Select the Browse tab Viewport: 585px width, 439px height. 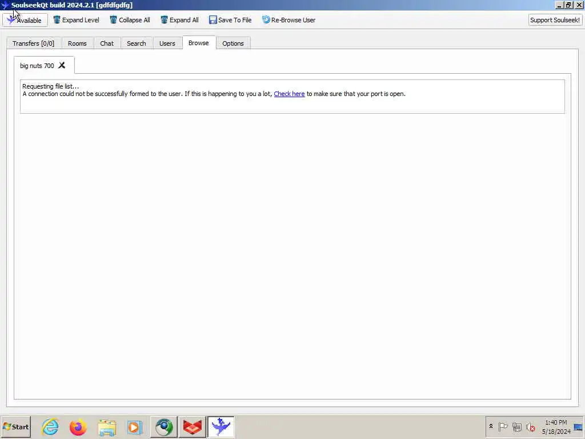tap(198, 43)
